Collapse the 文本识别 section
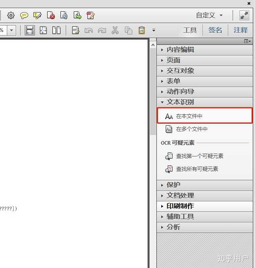This screenshot has width=256, height=268. tap(204, 102)
